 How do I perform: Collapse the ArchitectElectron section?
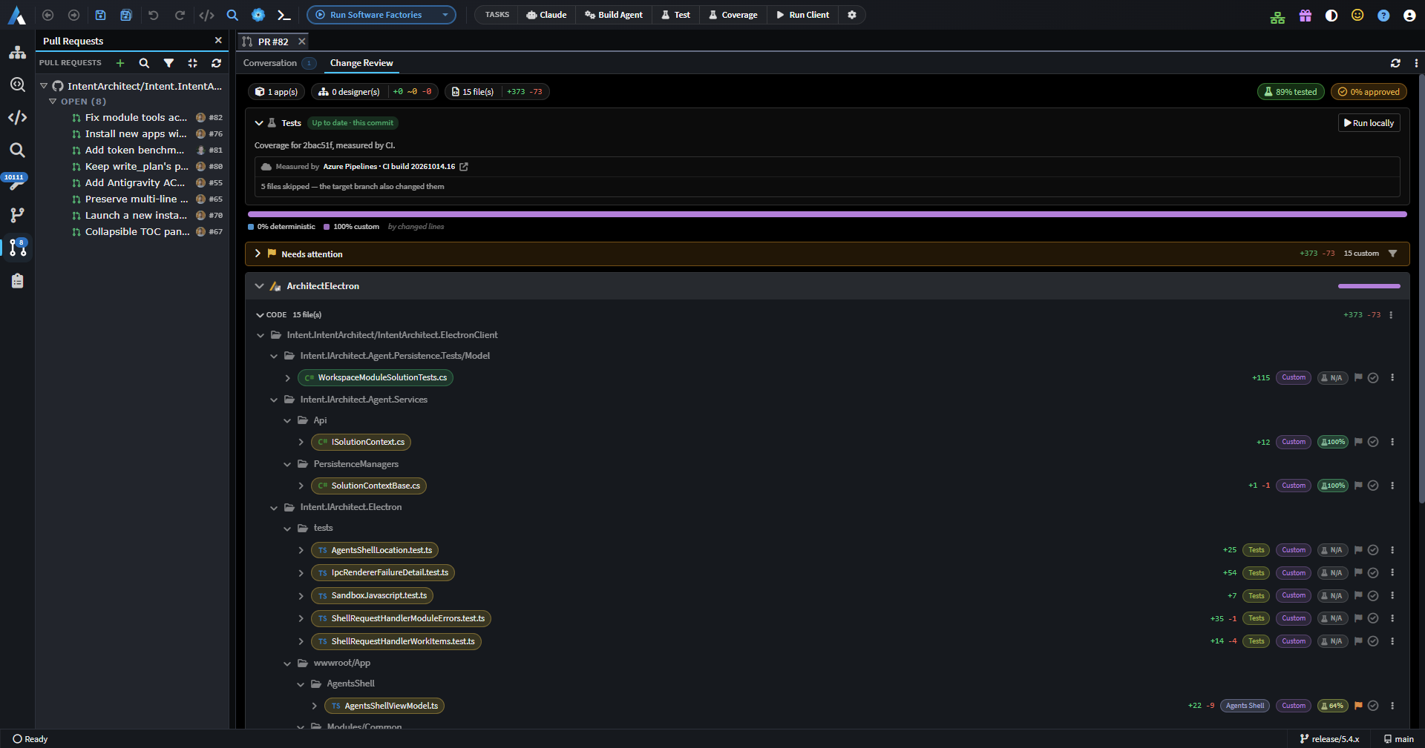pyautogui.click(x=259, y=286)
